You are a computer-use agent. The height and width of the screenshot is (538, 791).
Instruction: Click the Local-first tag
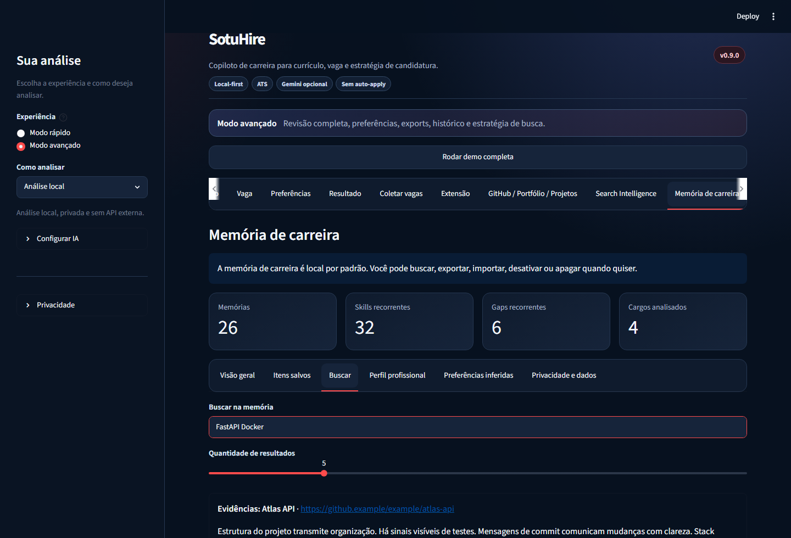point(229,84)
